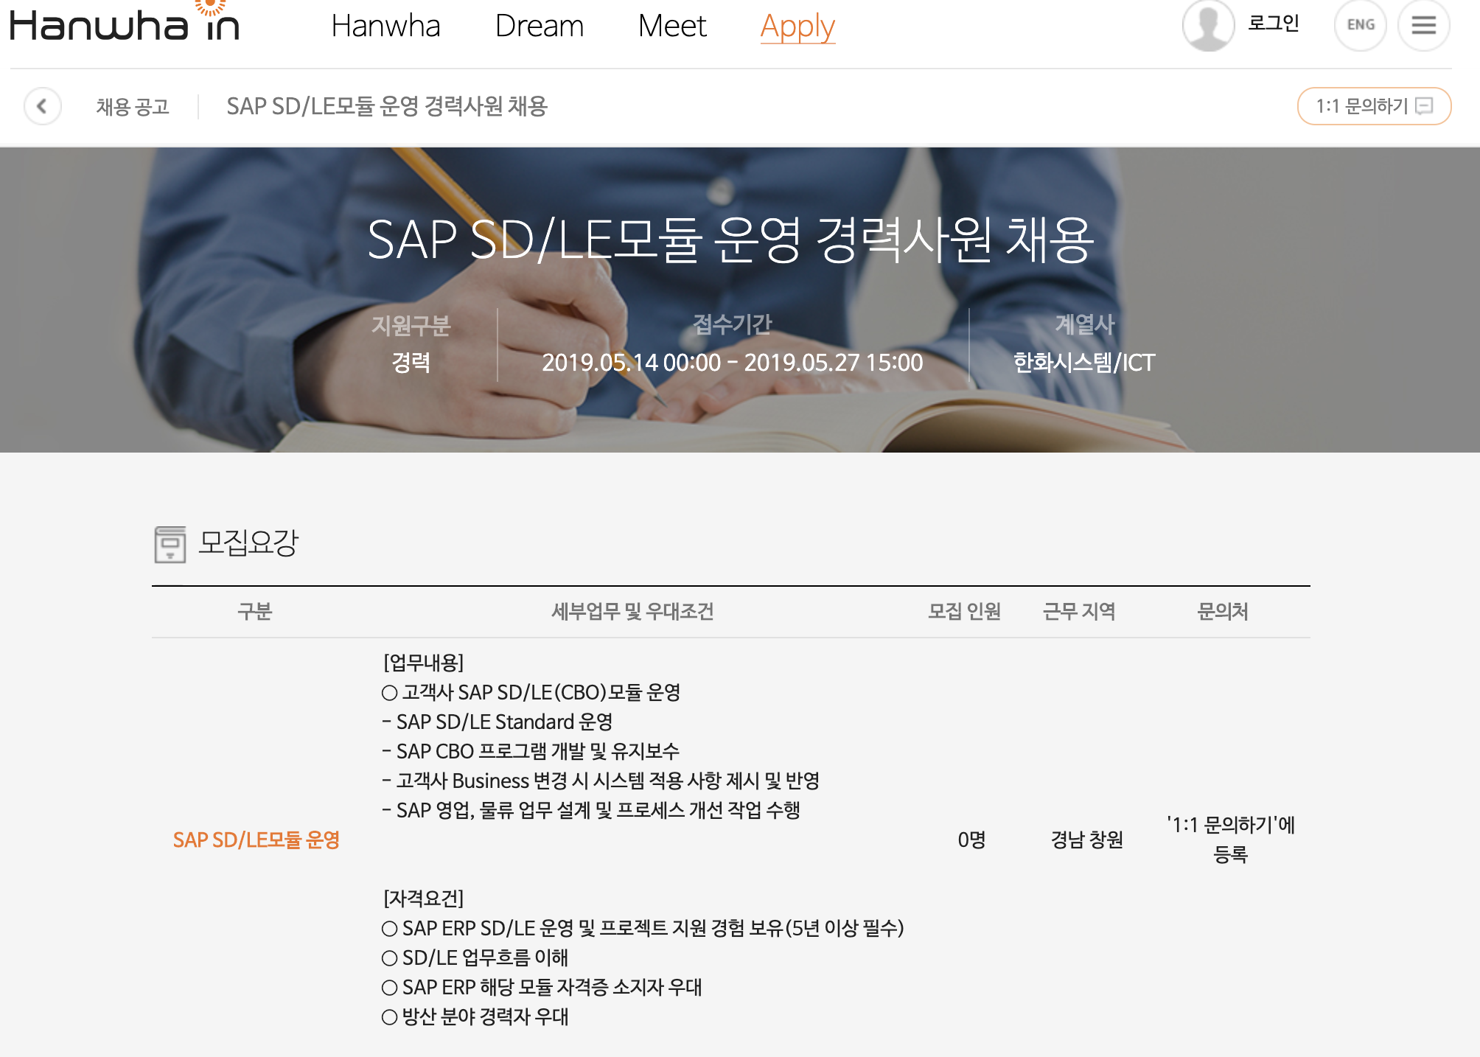Click the SAP SD/LE모듈 운영 category text
Image resolution: width=1480 pixels, height=1057 pixels.
(256, 840)
